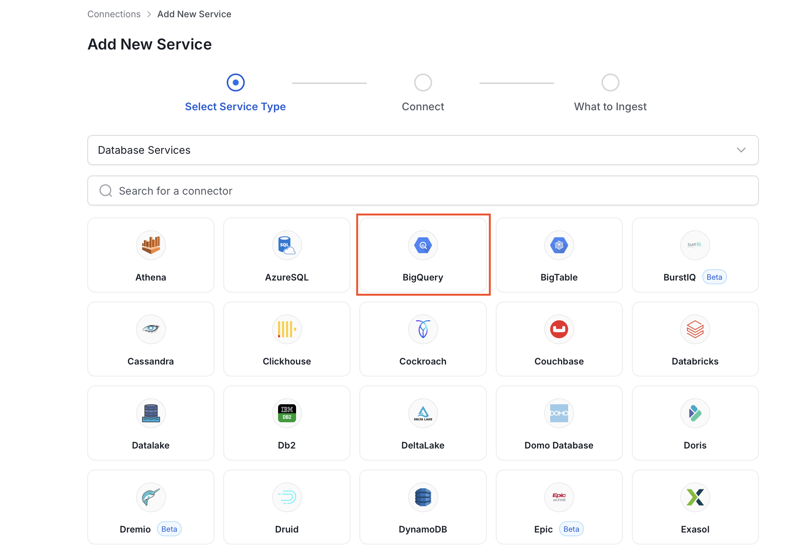Select the DynamoDB database icon

423,497
